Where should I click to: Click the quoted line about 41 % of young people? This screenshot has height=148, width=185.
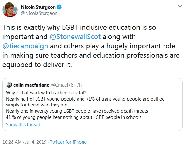tap(74, 117)
